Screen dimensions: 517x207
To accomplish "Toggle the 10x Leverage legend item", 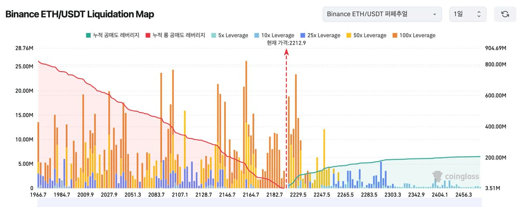I will [274, 35].
